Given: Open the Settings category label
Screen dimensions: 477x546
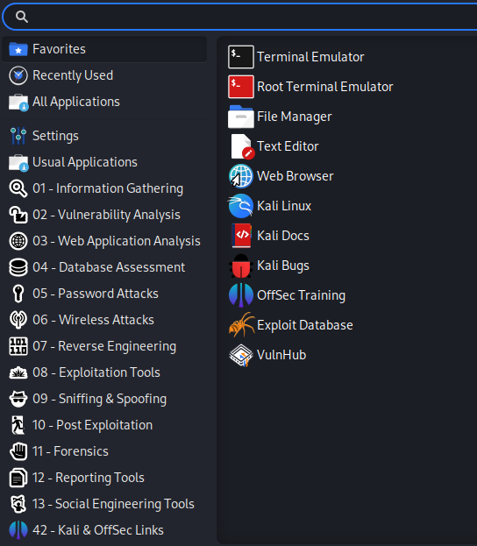Looking at the screenshot, I should 55,136.
